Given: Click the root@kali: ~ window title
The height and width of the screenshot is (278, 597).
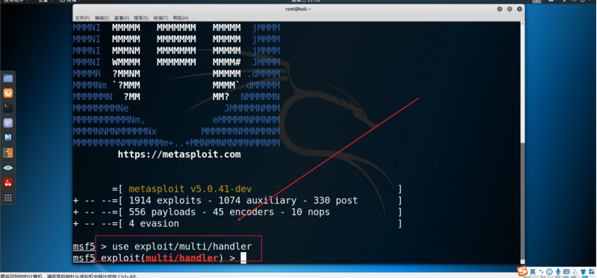Looking at the screenshot, I should coord(298,9).
